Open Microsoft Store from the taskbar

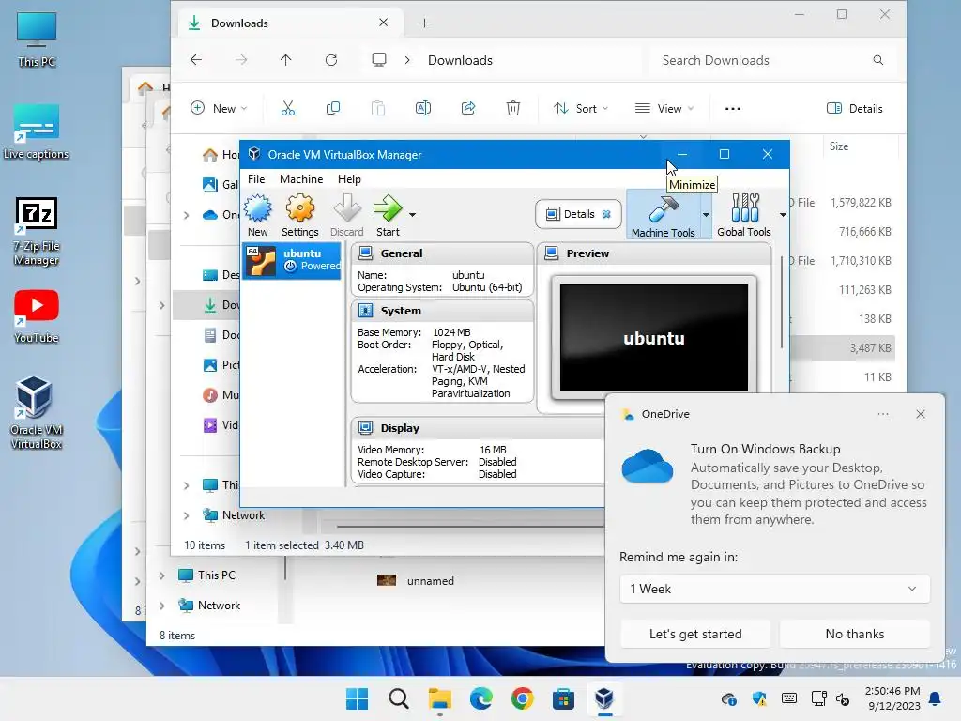[563, 698]
